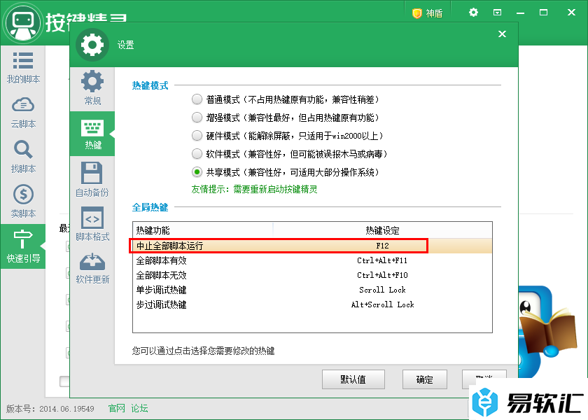Select 普通模式 radio button
The image size is (588, 420).
(197, 99)
